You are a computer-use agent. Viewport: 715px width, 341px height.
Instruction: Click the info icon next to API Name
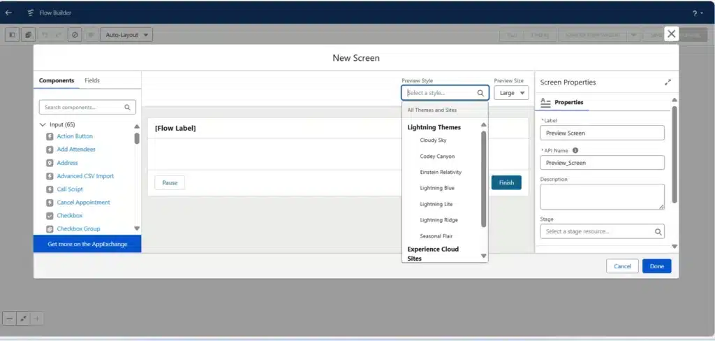coord(575,150)
